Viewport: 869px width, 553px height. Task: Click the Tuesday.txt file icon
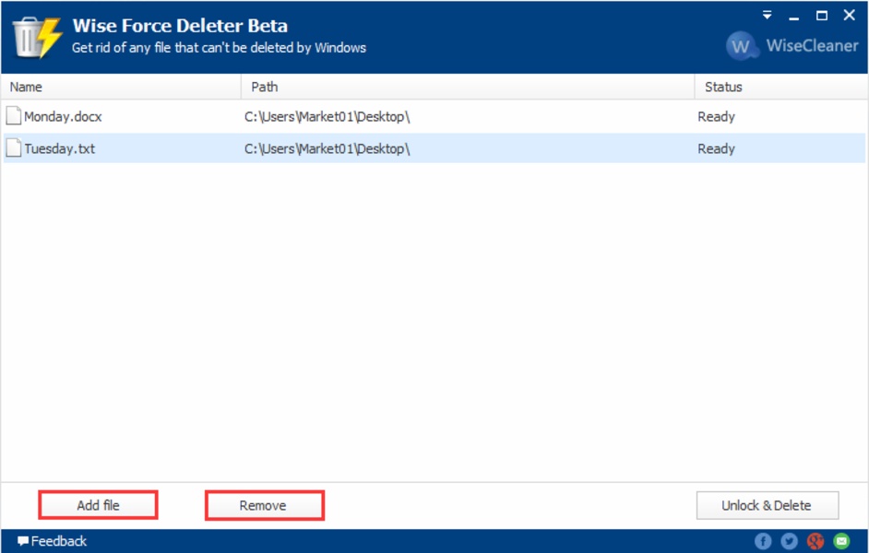14,148
